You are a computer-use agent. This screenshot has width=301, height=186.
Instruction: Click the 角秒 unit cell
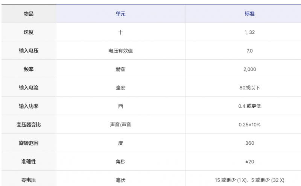[120, 162]
